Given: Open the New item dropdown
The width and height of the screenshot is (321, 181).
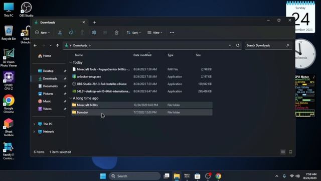Looking at the screenshot, I should click(x=42, y=32).
